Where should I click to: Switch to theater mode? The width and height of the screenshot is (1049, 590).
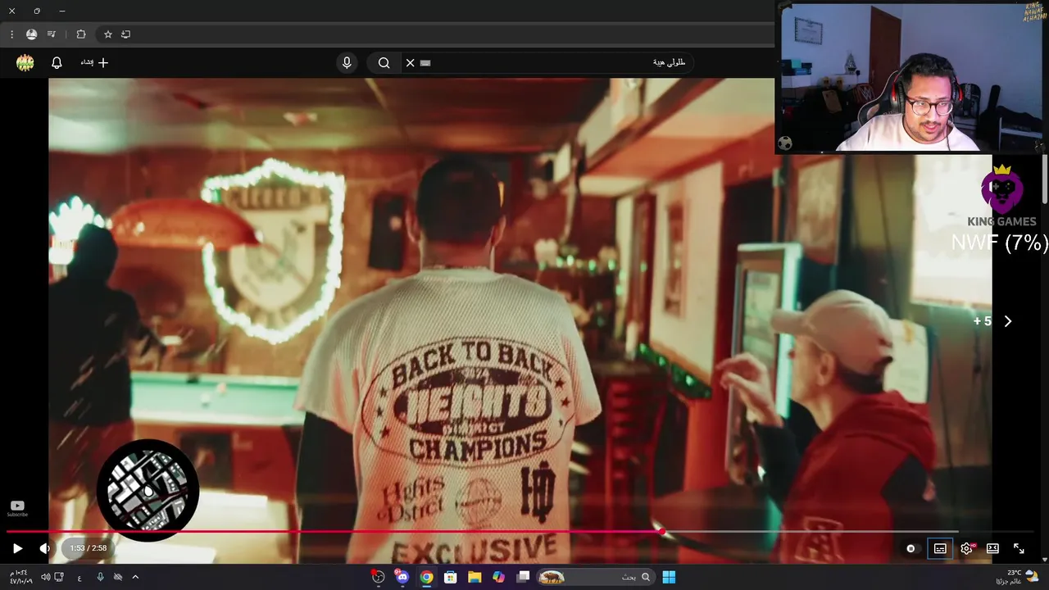tap(992, 548)
